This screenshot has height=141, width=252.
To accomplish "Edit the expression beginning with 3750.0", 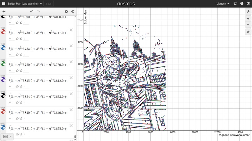I will point(38,64).
